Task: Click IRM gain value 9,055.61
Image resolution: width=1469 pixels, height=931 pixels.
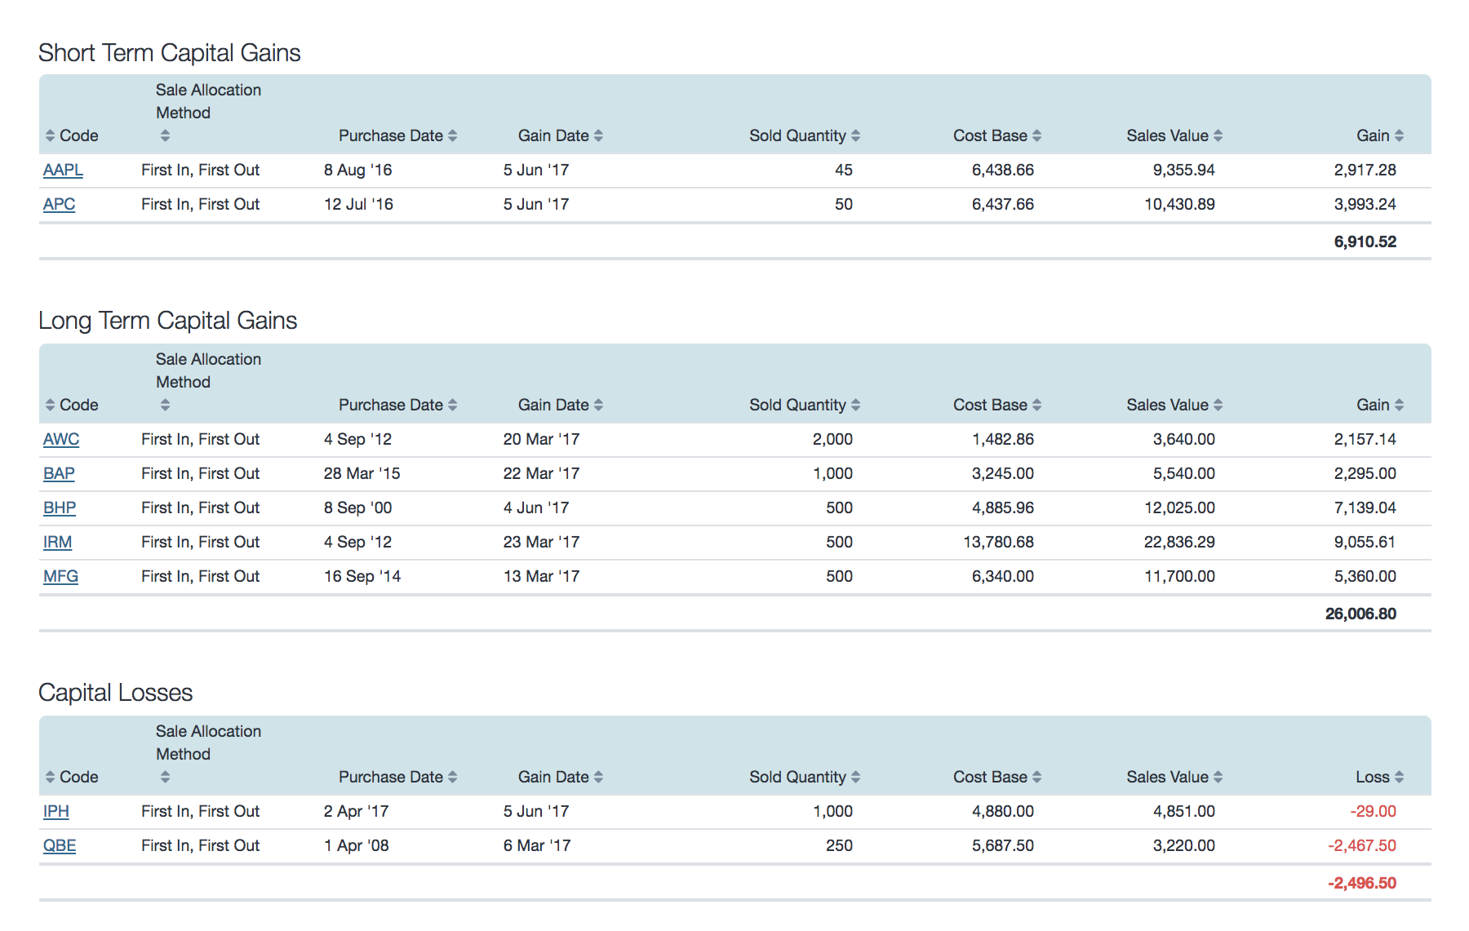Action: pos(1365,542)
